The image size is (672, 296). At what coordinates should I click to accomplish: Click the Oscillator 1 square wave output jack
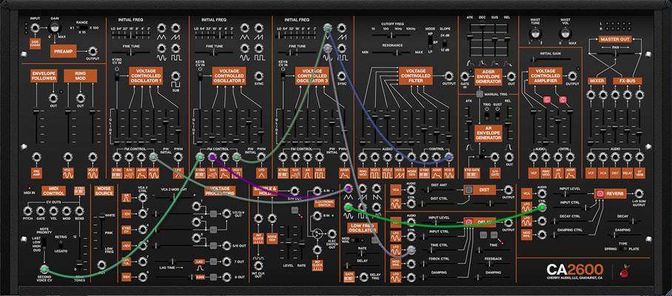[x=175, y=47]
